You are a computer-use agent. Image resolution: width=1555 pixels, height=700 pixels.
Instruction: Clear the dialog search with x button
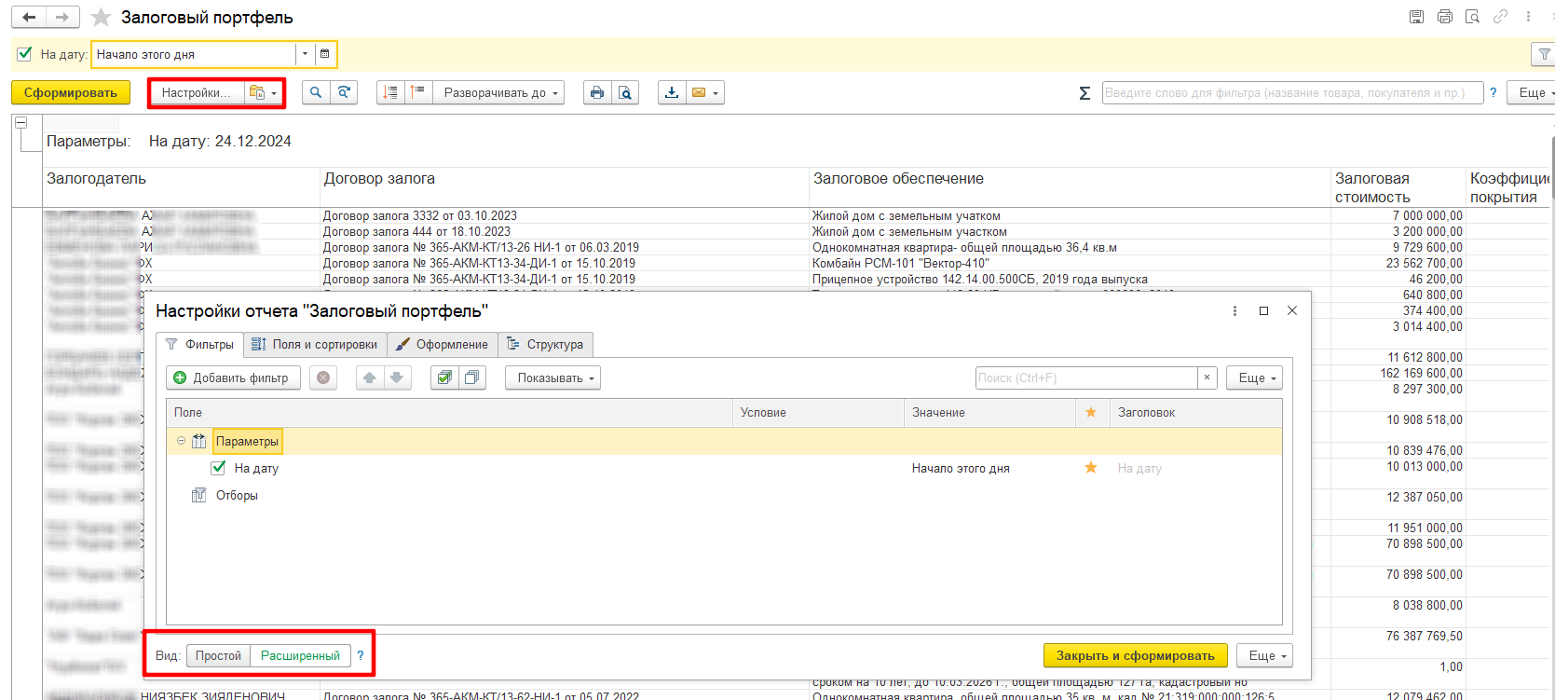tap(1207, 377)
